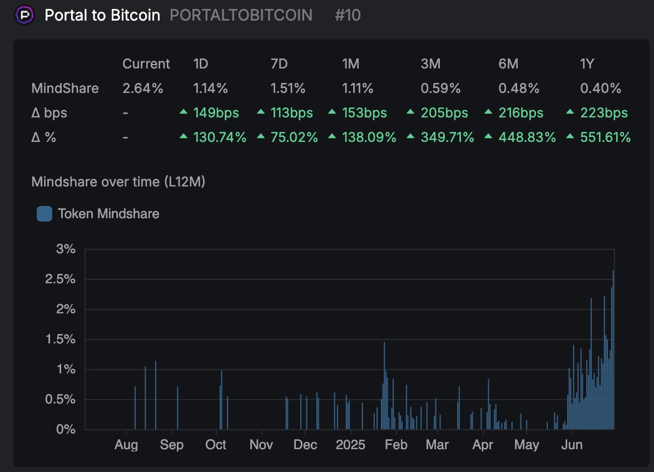Screen dimensions: 654x472
Task: Click the 448.83% change value
Action: point(527,137)
